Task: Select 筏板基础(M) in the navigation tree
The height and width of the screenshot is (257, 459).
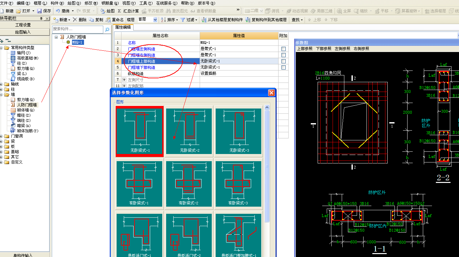Action: pyautogui.click(x=28, y=58)
